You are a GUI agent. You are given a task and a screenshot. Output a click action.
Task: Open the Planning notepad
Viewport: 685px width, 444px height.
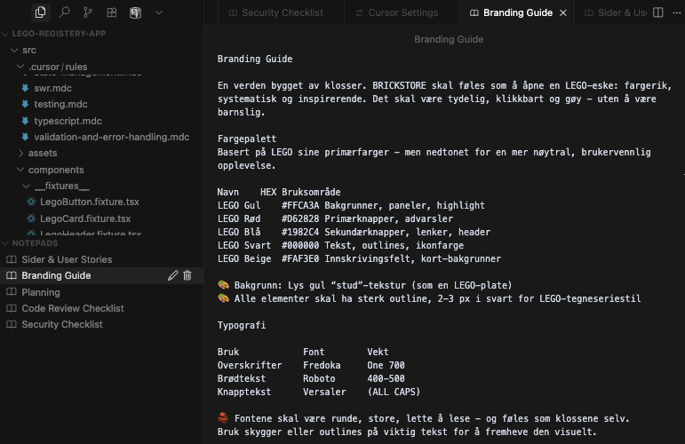(x=41, y=292)
